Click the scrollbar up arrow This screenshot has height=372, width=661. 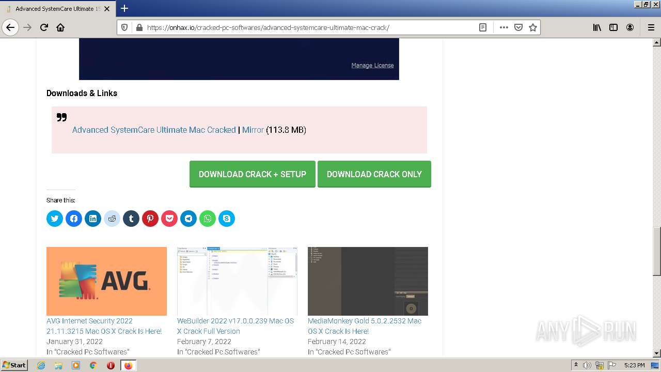coord(657,42)
